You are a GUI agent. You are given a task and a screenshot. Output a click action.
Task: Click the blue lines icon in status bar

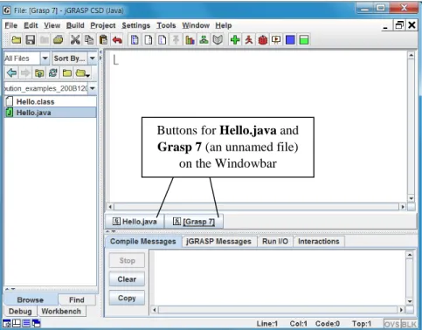coord(26,323)
